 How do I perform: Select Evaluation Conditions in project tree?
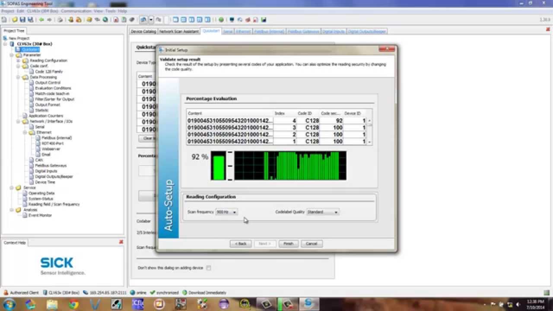(x=53, y=88)
